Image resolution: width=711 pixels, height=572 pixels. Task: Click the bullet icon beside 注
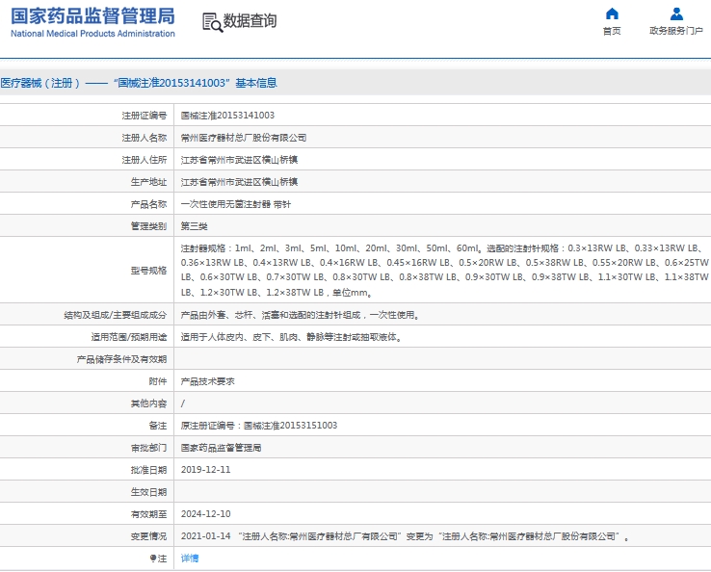153,559
